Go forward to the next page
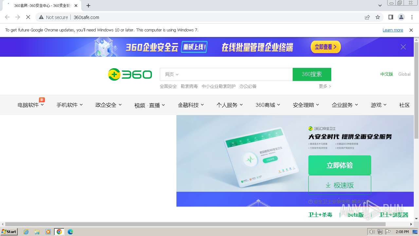This screenshot has width=419, height=236. click(18, 17)
